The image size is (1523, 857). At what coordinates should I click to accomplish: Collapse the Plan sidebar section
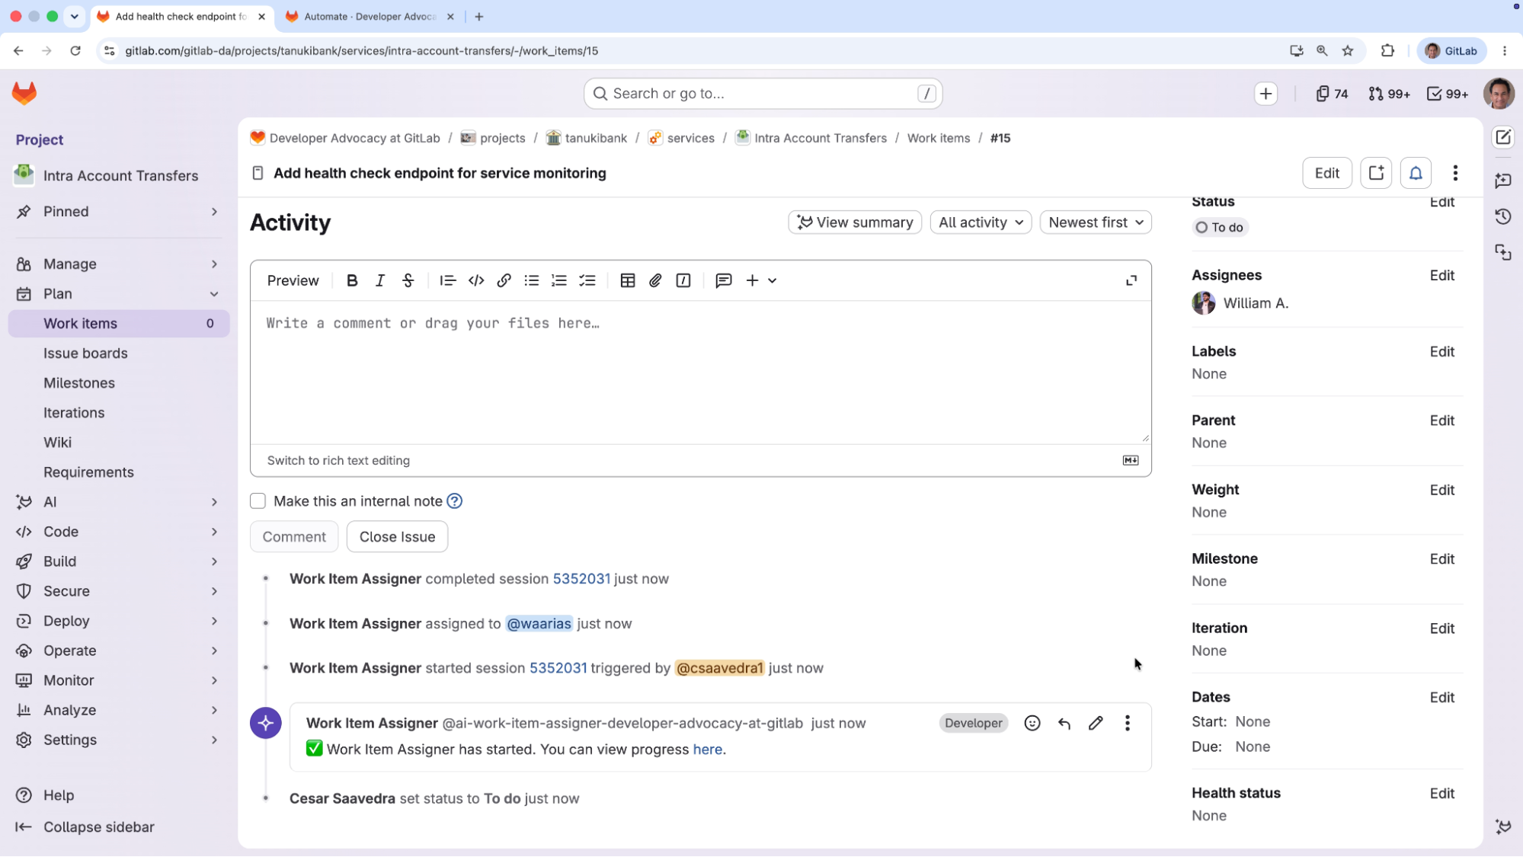(119, 294)
